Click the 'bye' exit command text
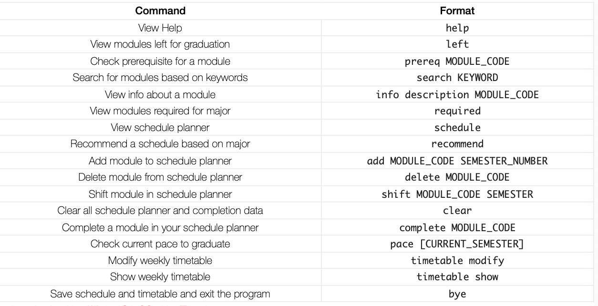 (457, 294)
